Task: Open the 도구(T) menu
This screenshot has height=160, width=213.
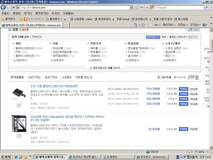Action: coord(56,13)
